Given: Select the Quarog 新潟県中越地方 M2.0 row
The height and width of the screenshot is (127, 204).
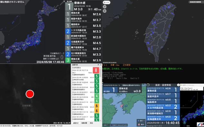Looking at the screenshot, I should (163, 112).
